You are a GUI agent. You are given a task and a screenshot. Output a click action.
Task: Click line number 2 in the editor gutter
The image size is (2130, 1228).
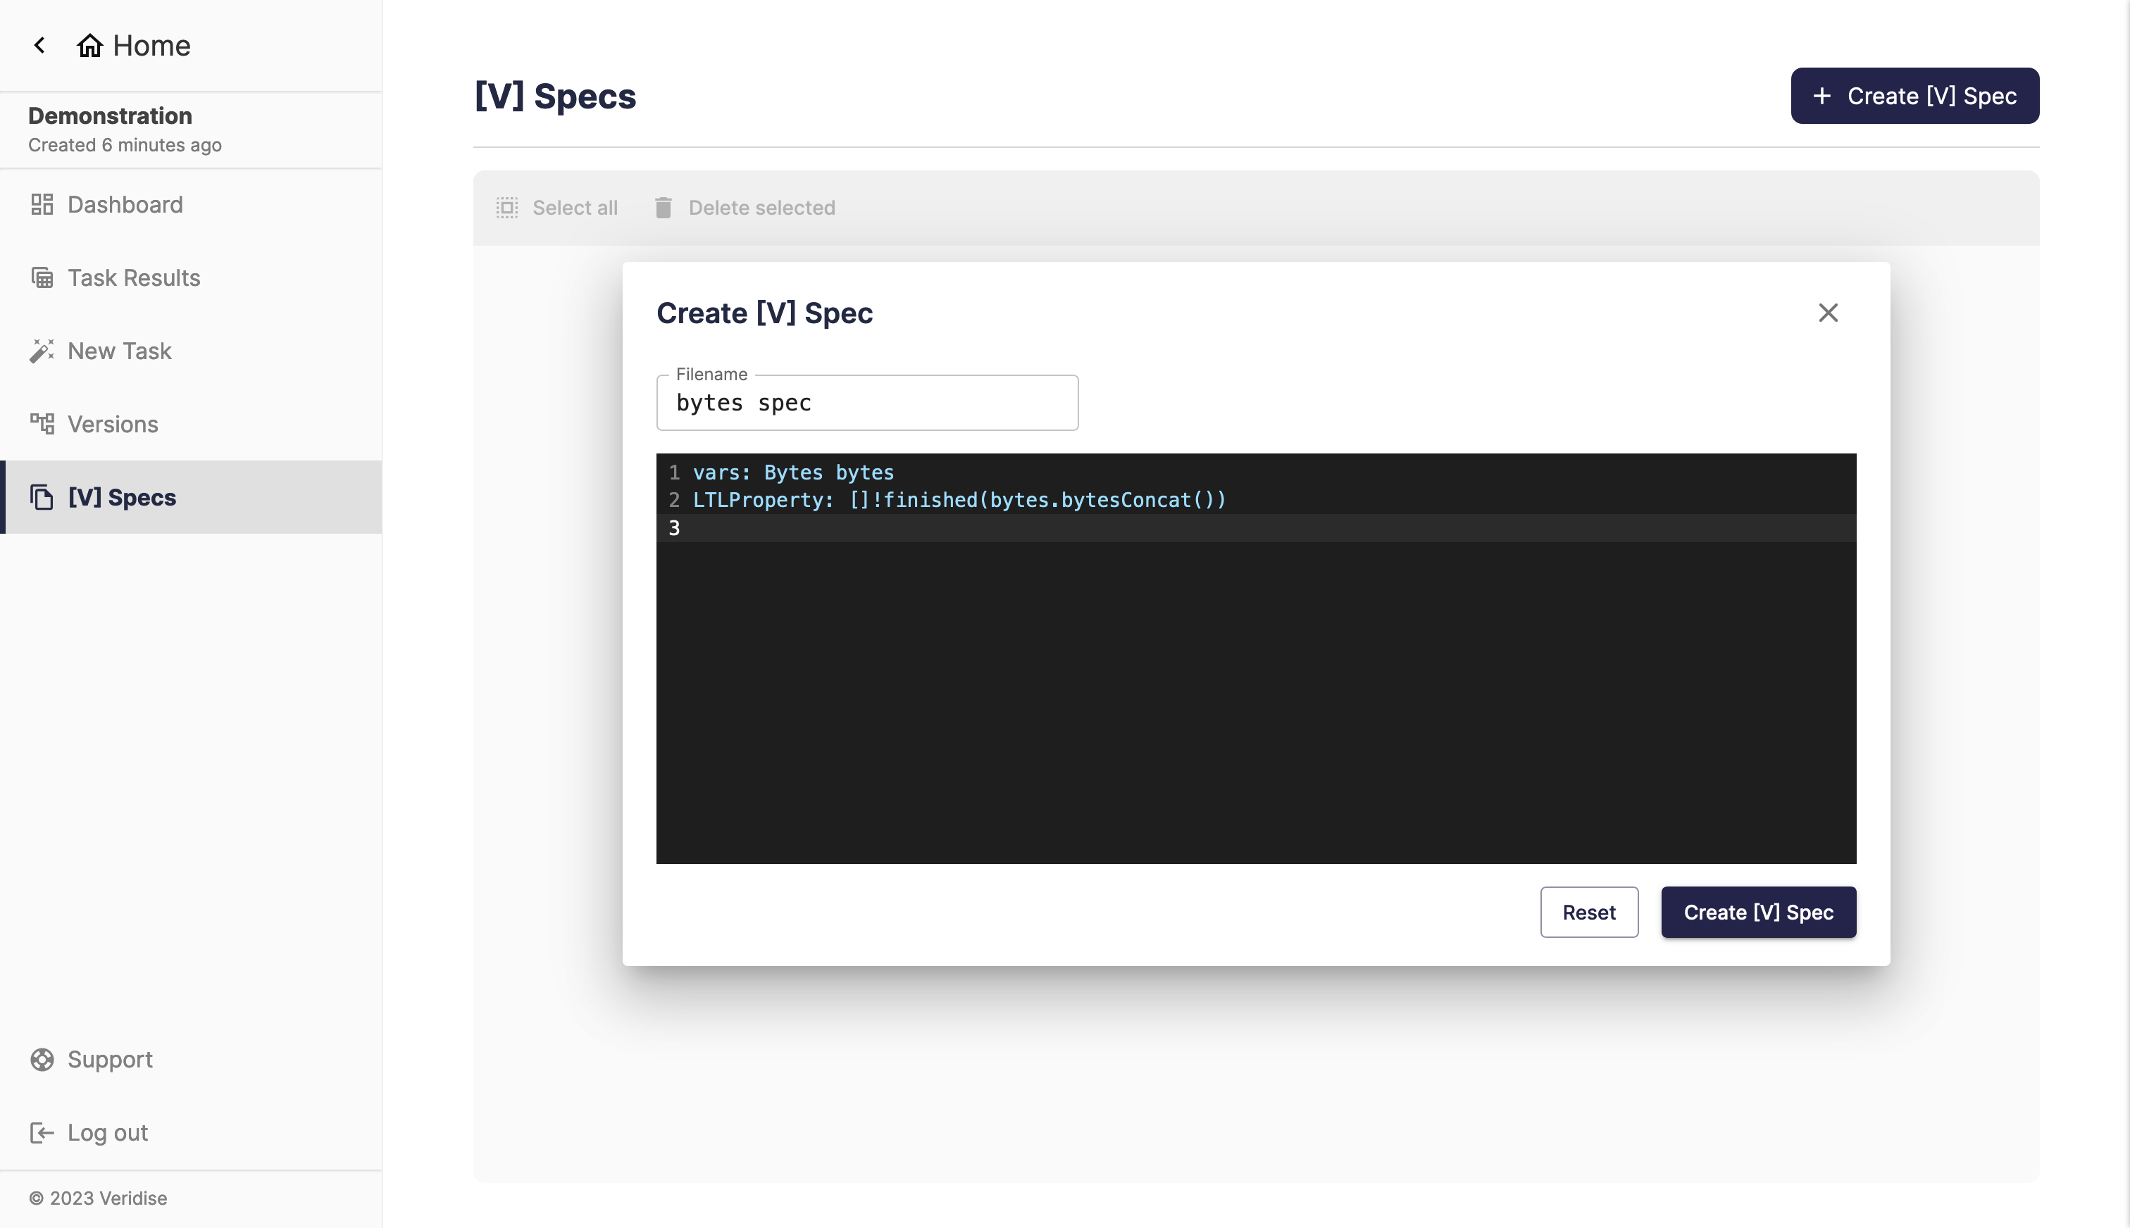(x=674, y=500)
